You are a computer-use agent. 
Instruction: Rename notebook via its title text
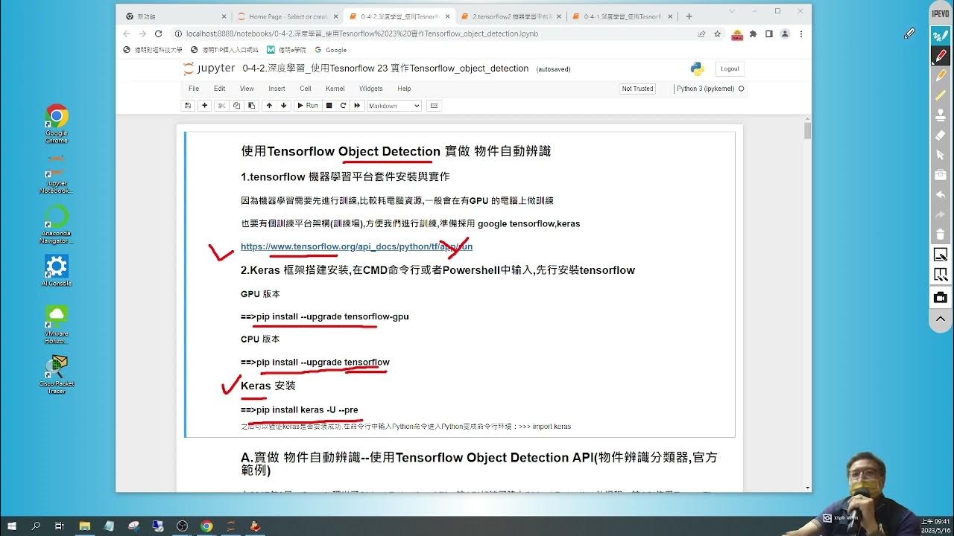click(385, 68)
